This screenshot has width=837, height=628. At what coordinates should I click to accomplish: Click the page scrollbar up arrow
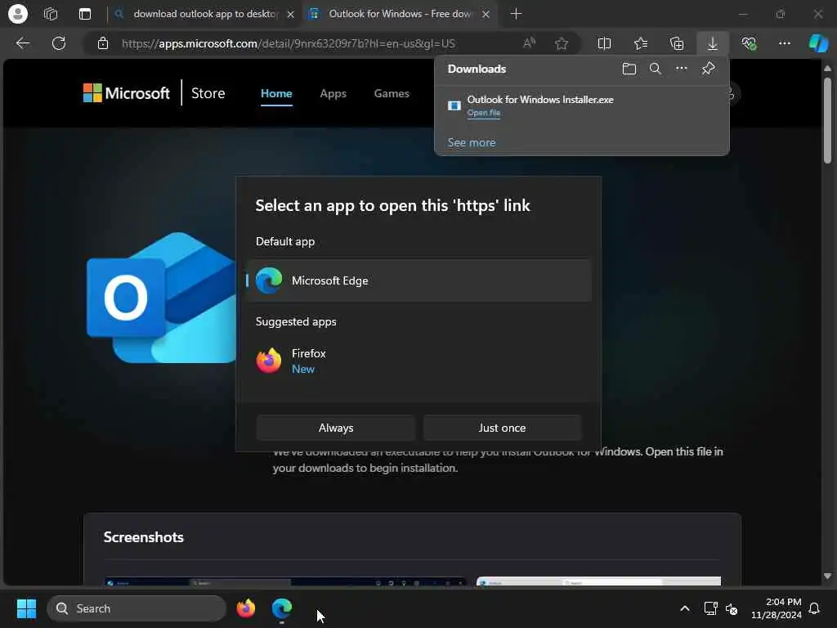827,69
